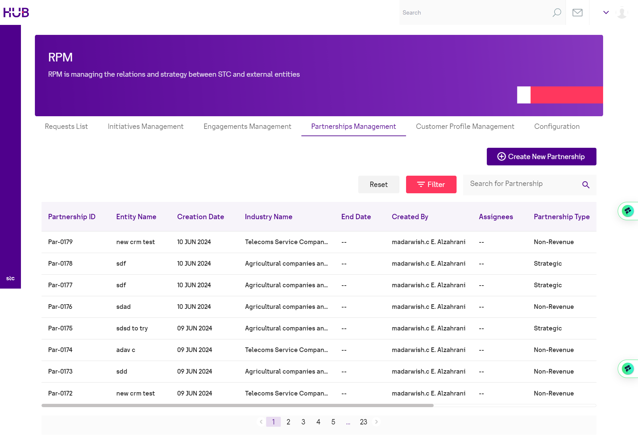
Task: Click upper green floating widget icon
Action: click(x=627, y=211)
